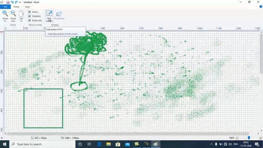Screen dimensions: 263x148
Task: Uncheck the Rulers checkbox
Action: click(30, 12)
